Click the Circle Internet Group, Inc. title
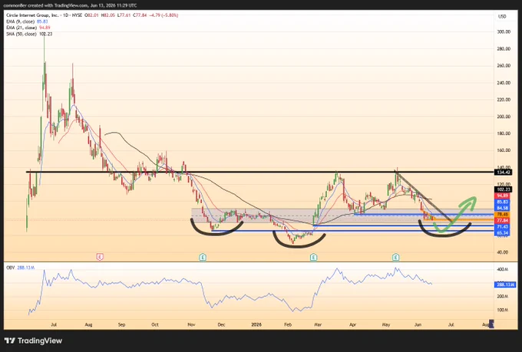522x352 pixels. pos(32,15)
